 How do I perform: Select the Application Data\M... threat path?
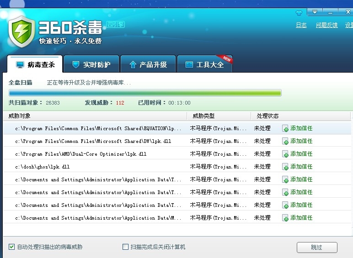[x=98, y=218]
